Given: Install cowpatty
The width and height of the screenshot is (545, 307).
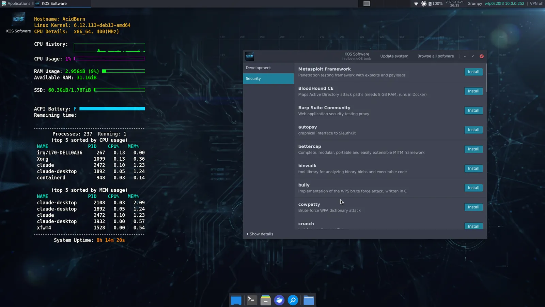Looking at the screenshot, I should click(x=473, y=207).
